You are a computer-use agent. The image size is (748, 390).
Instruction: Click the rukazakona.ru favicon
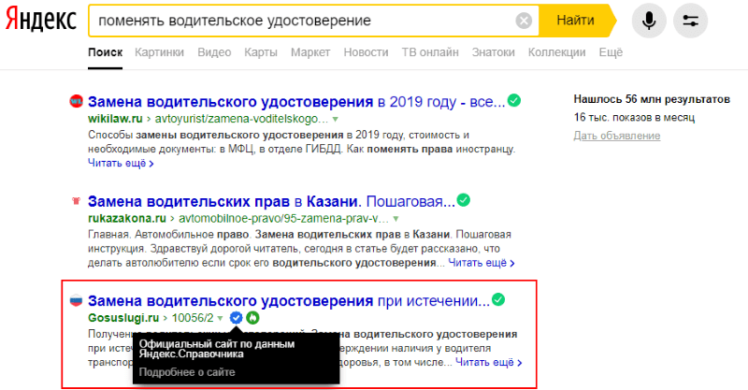pyautogui.click(x=77, y=201)
